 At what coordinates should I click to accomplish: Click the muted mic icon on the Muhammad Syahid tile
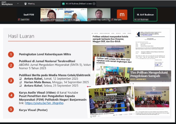click(x=89, y=19)
